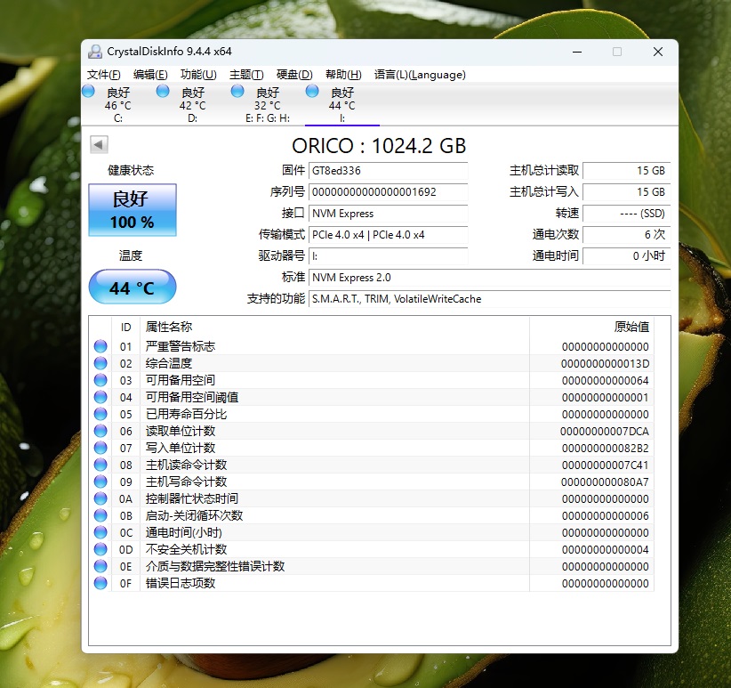Click the ORICO : 1024.2 GB disk title
Viewport: 731px width, 688px height.
[379, 146]
